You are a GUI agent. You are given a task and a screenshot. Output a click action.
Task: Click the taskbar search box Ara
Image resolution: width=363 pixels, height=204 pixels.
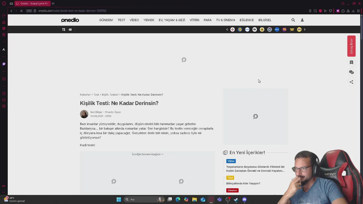(x=145, y=199)
